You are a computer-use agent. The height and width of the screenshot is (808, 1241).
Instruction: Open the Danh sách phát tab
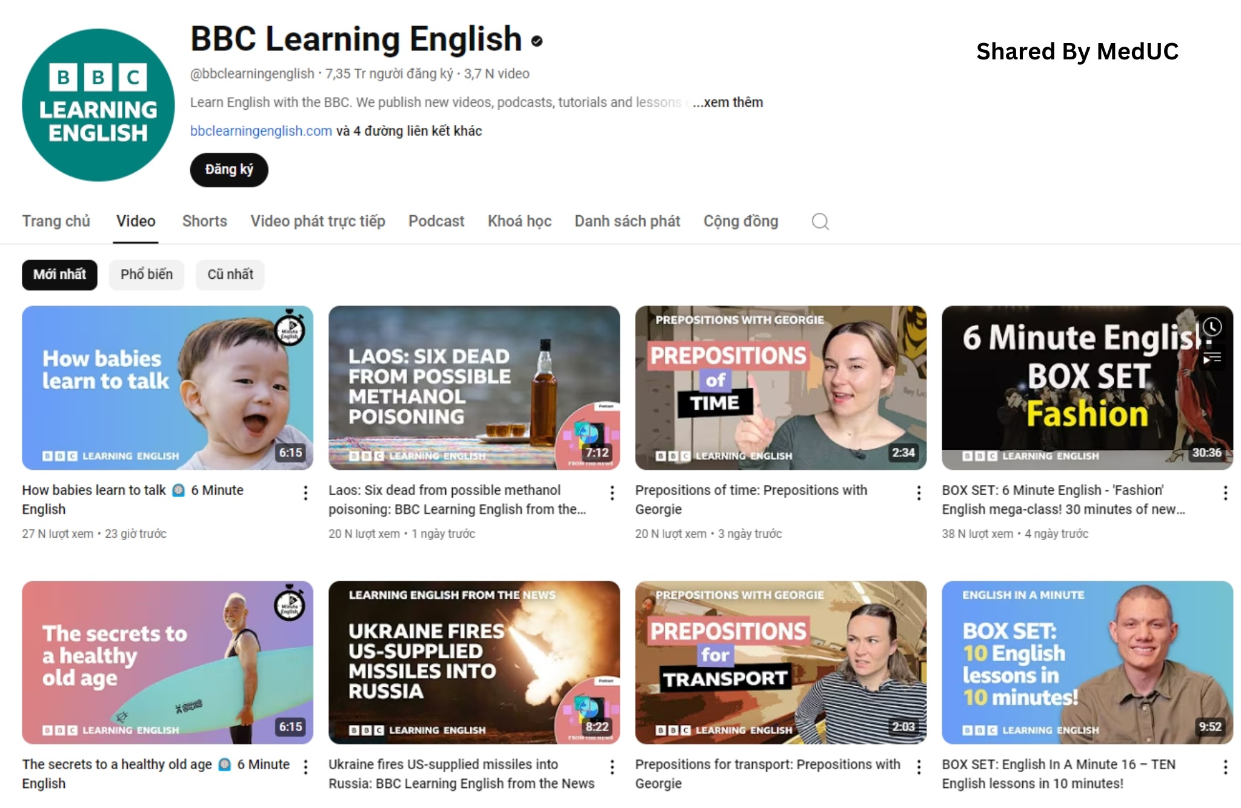point(627,221)
